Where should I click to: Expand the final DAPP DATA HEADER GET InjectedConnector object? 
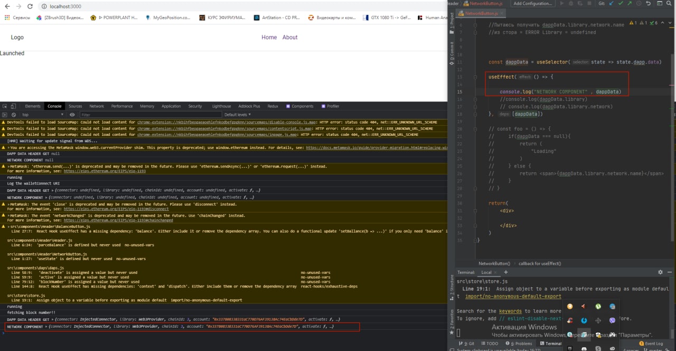click(53, 320)
